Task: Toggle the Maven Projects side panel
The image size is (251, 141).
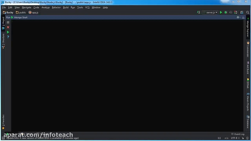Action: 248,102
